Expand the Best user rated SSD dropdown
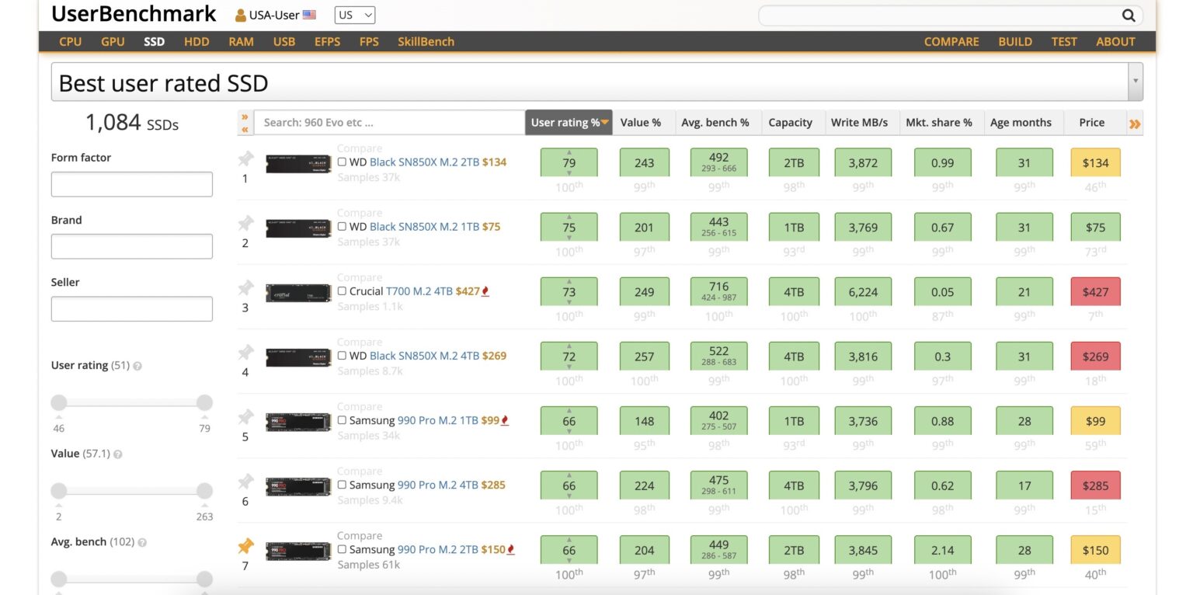This screenshot has height=595, width=1193. click(x=1135, y=82)
